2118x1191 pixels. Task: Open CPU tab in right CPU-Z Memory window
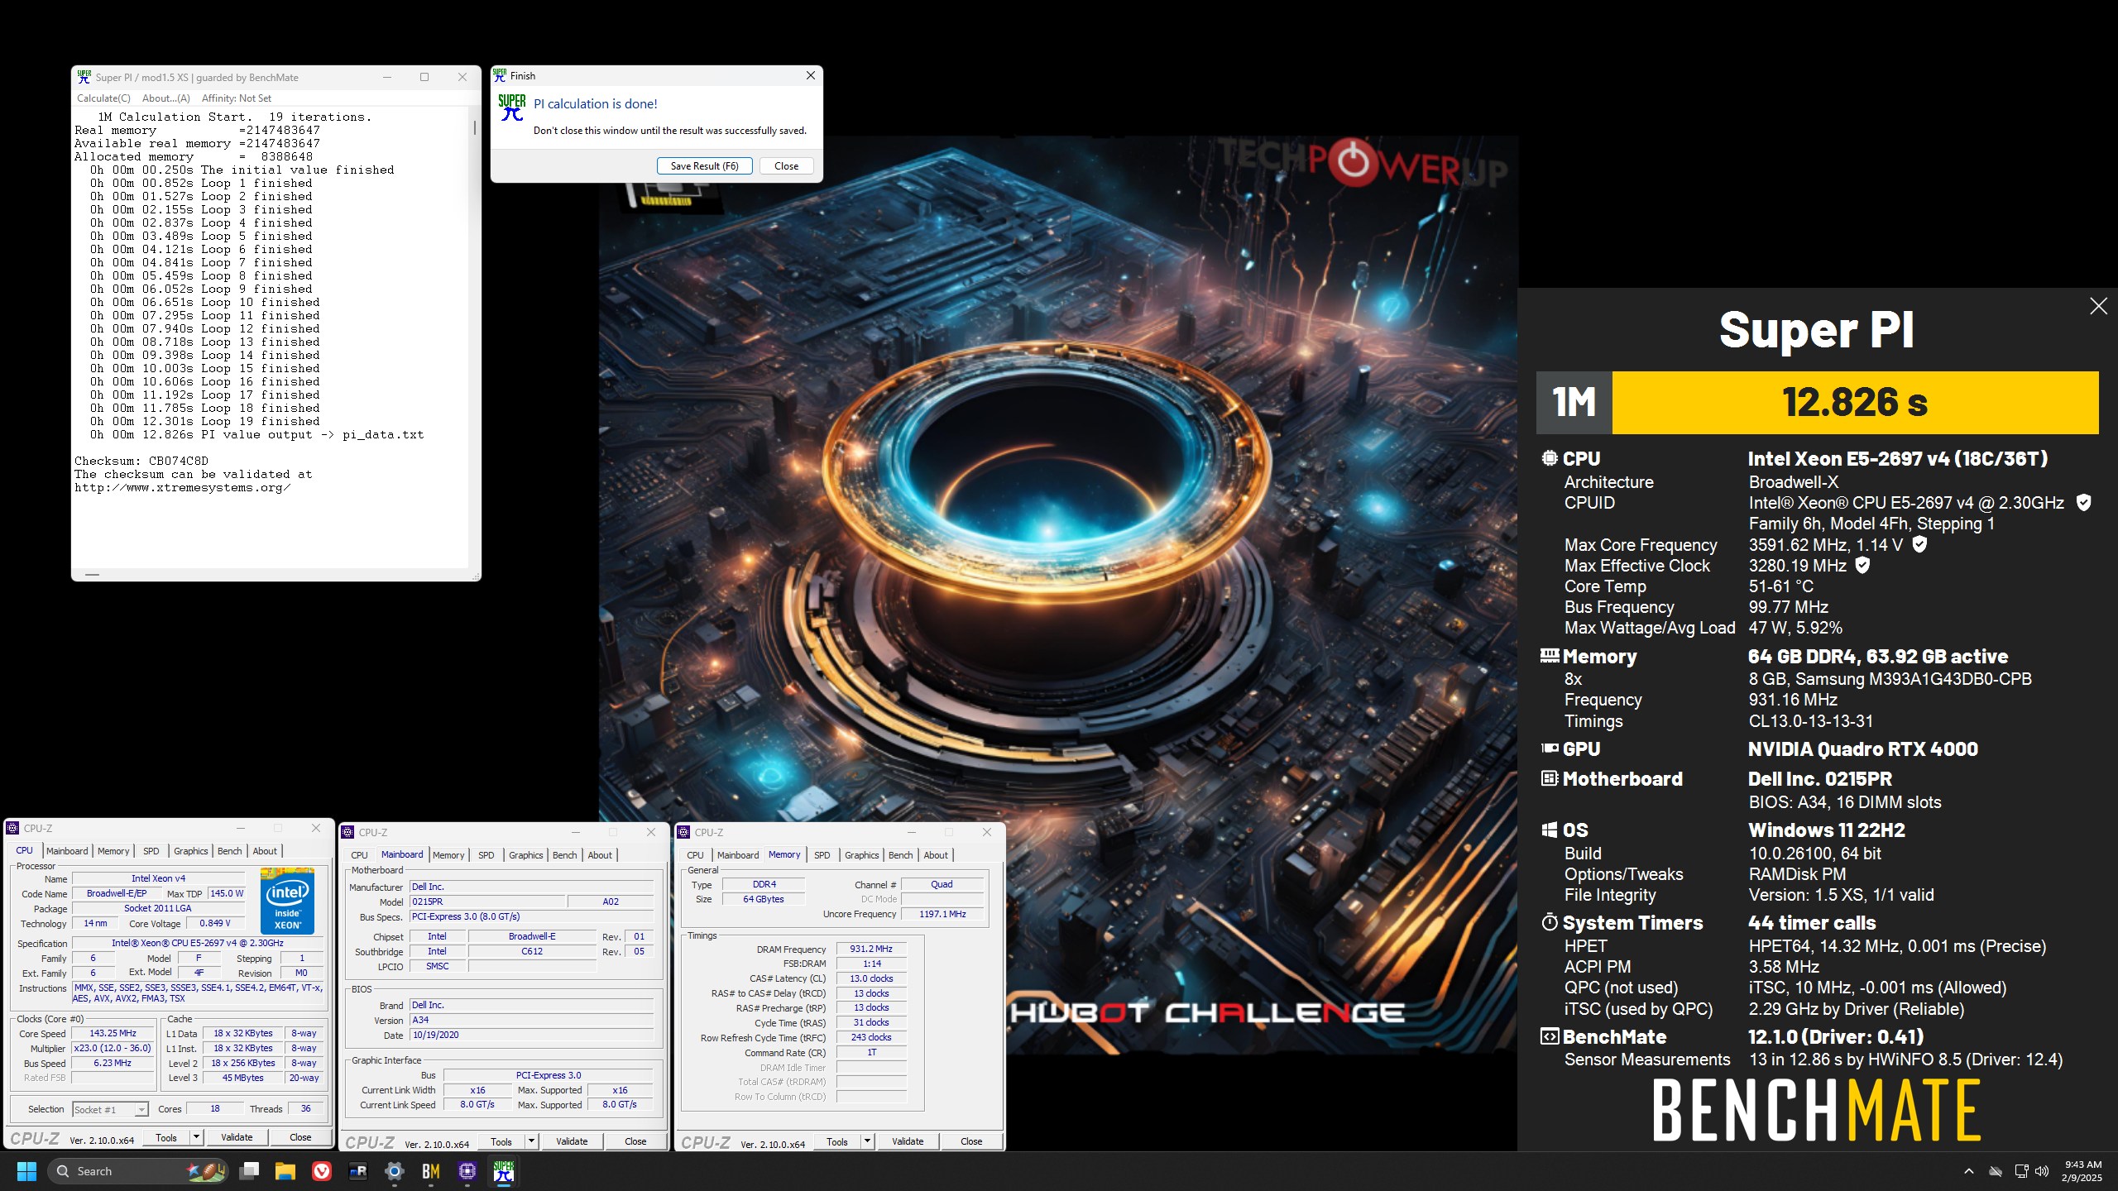(x=695, y=855)
